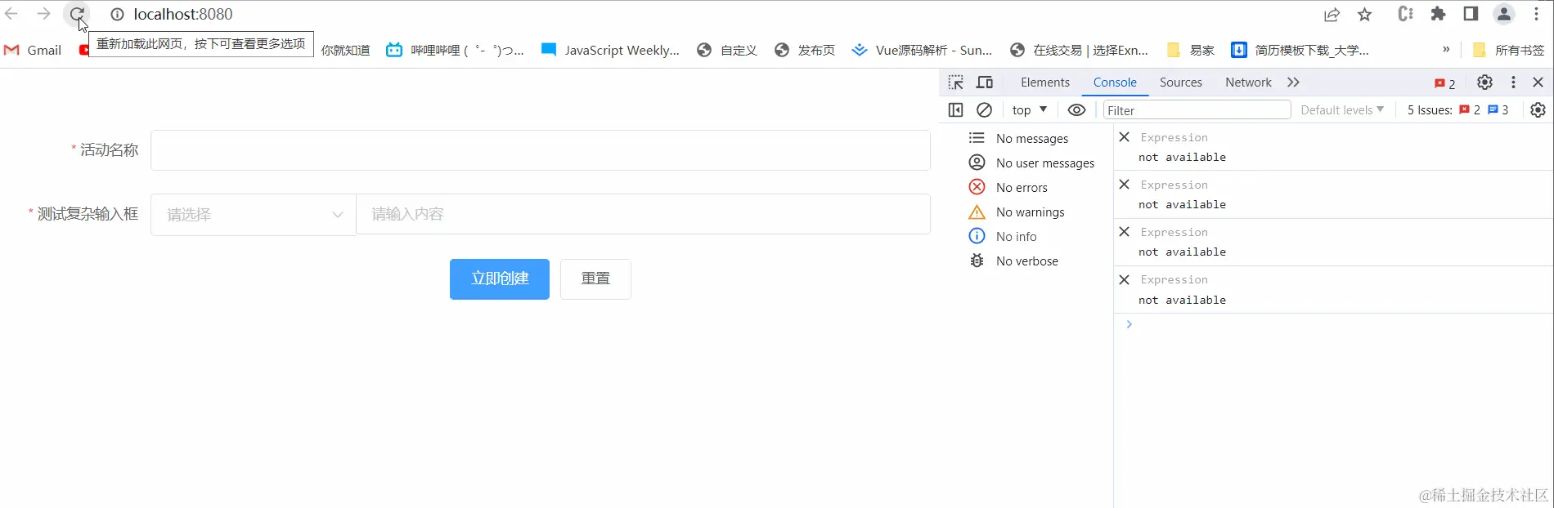Focus the 活动名称 input field
Screen dimensions: 1554x508
click(x=541, y=150)
